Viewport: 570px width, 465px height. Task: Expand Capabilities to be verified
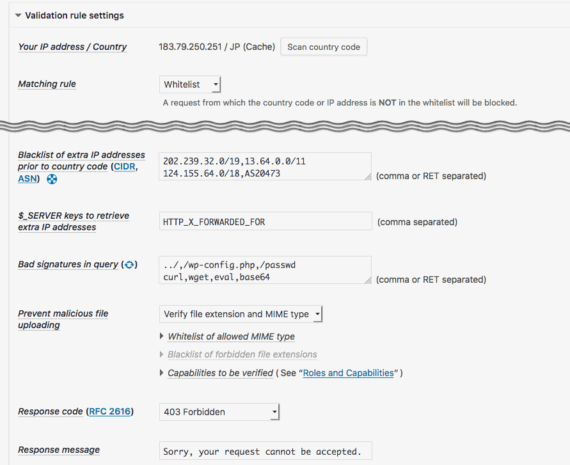pos(220,373)
